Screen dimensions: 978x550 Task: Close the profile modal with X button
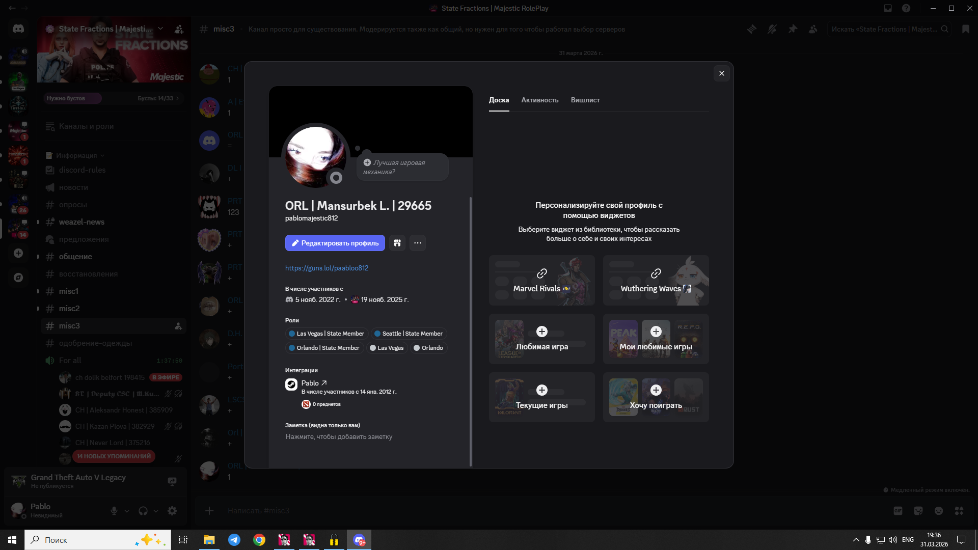721,73
